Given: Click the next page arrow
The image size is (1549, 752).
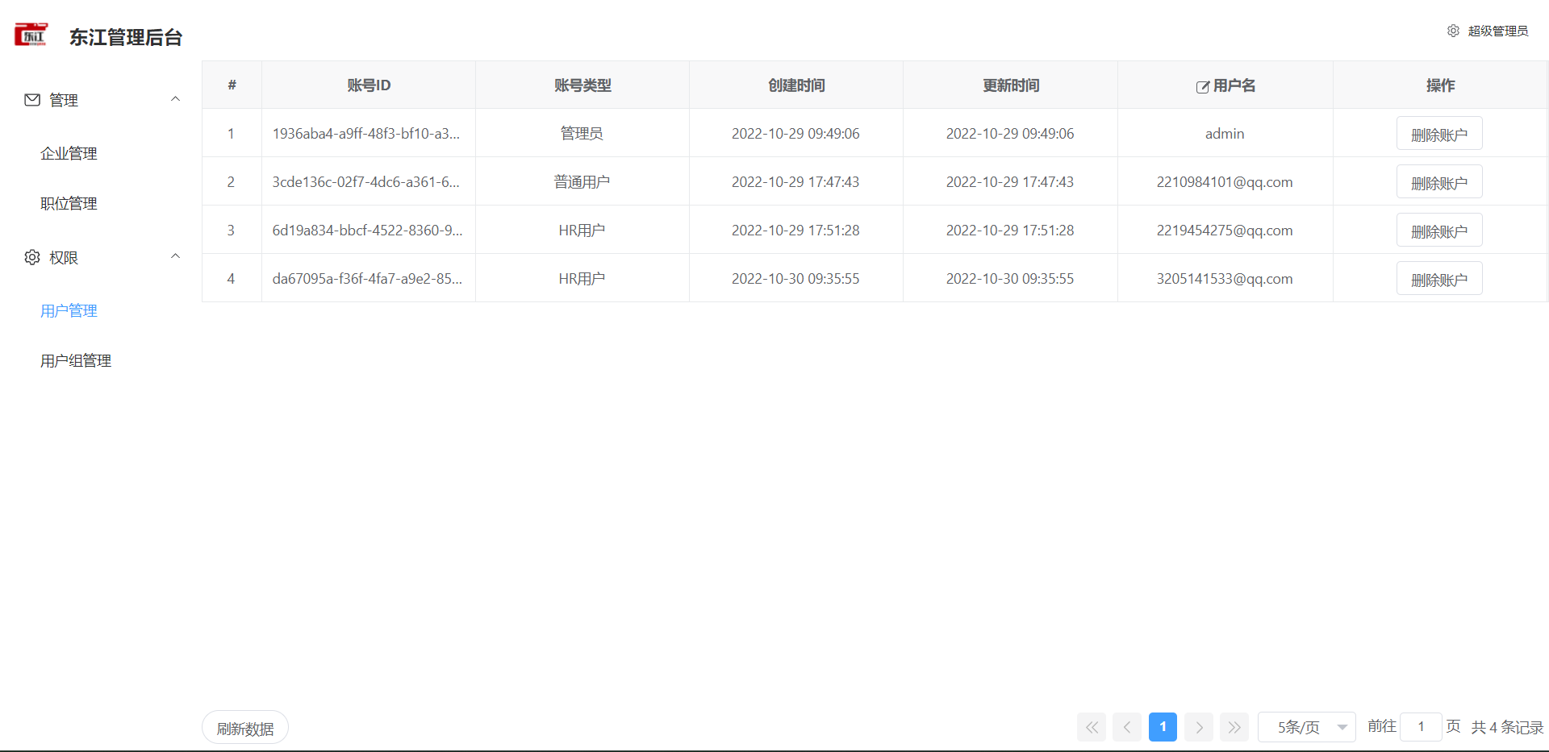Looking at the screenshot, I should point(1199,726).
